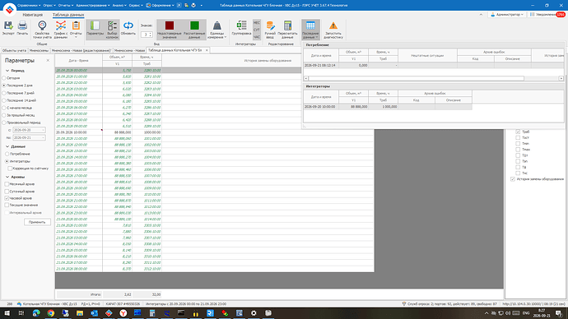Open Уведомления notifications button
This screenshot has height=319, width=568.
pyautogui.click(x=547, y=15)
